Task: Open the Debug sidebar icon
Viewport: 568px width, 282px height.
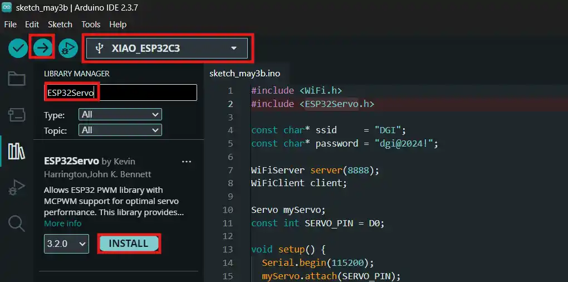Action: click(x=17, y=187)
